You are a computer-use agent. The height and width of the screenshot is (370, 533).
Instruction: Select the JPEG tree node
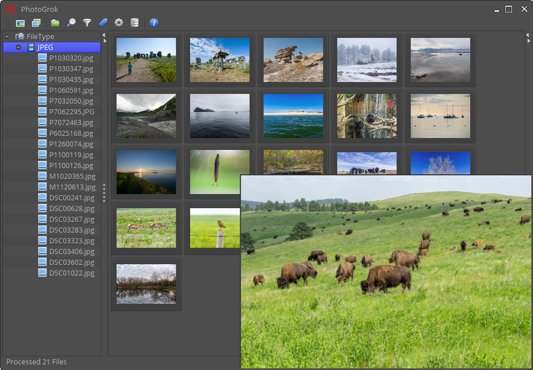(x=45, y=48)
